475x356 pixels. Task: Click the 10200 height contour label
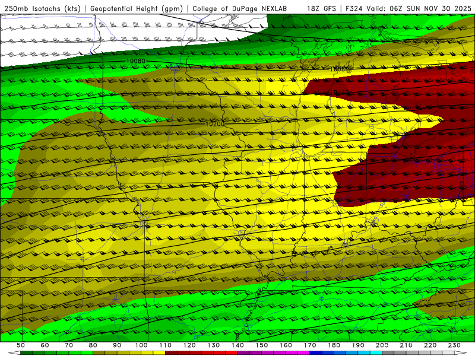pyautogui.click(x=215, y=124)
